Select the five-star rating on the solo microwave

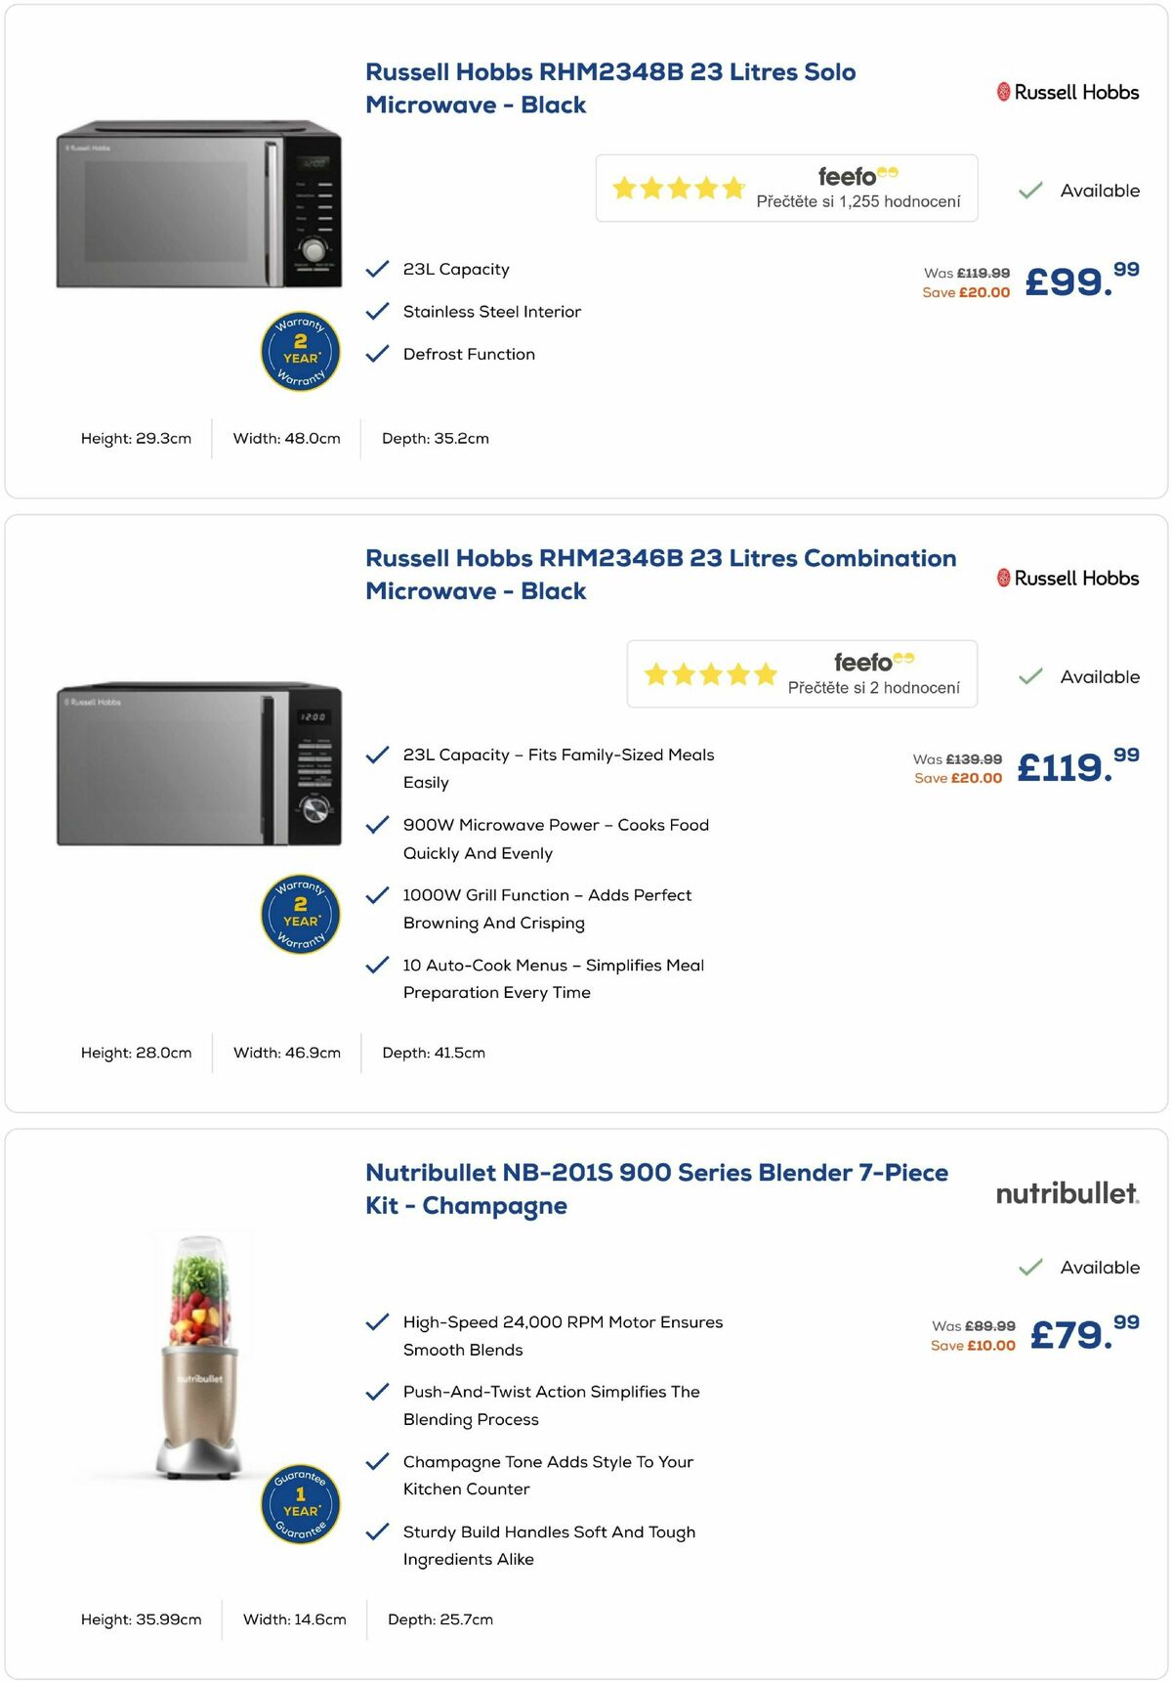click(x=677, y=186)
